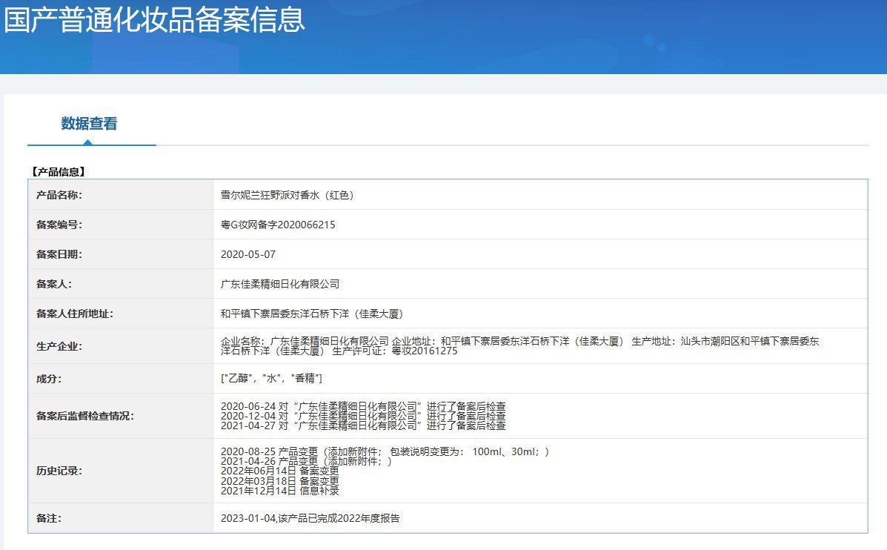Image resolution: width=887 pixels, height=550 pixels.
Task: Select the 2022年03月18日 备案变更 entry
Action: click(280, 481)
